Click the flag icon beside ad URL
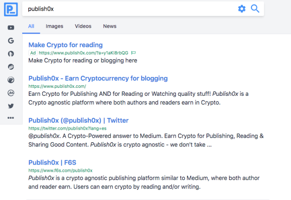 [x=133, y=53]
